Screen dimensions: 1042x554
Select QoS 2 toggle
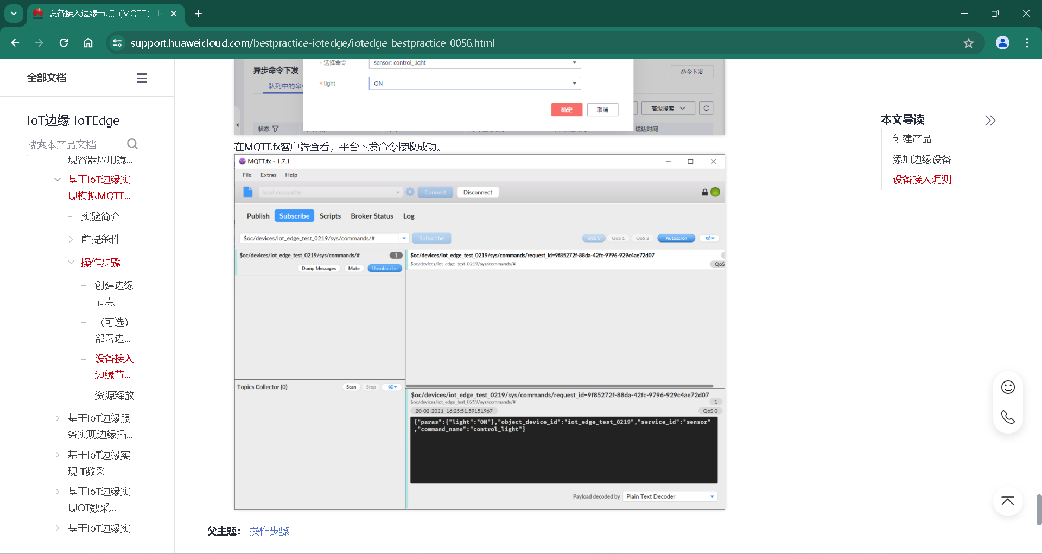click(x=643, y=238)
